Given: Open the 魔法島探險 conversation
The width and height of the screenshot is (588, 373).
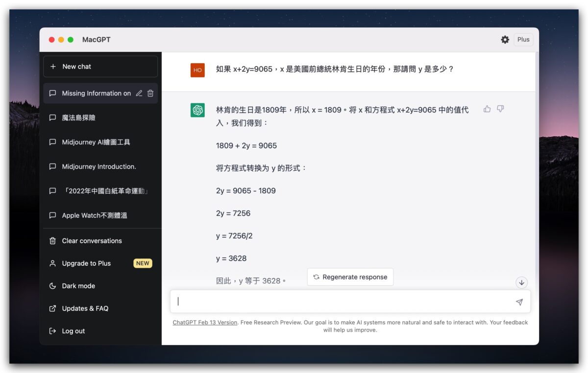Looking at the screenshot, I should (100, 117).
